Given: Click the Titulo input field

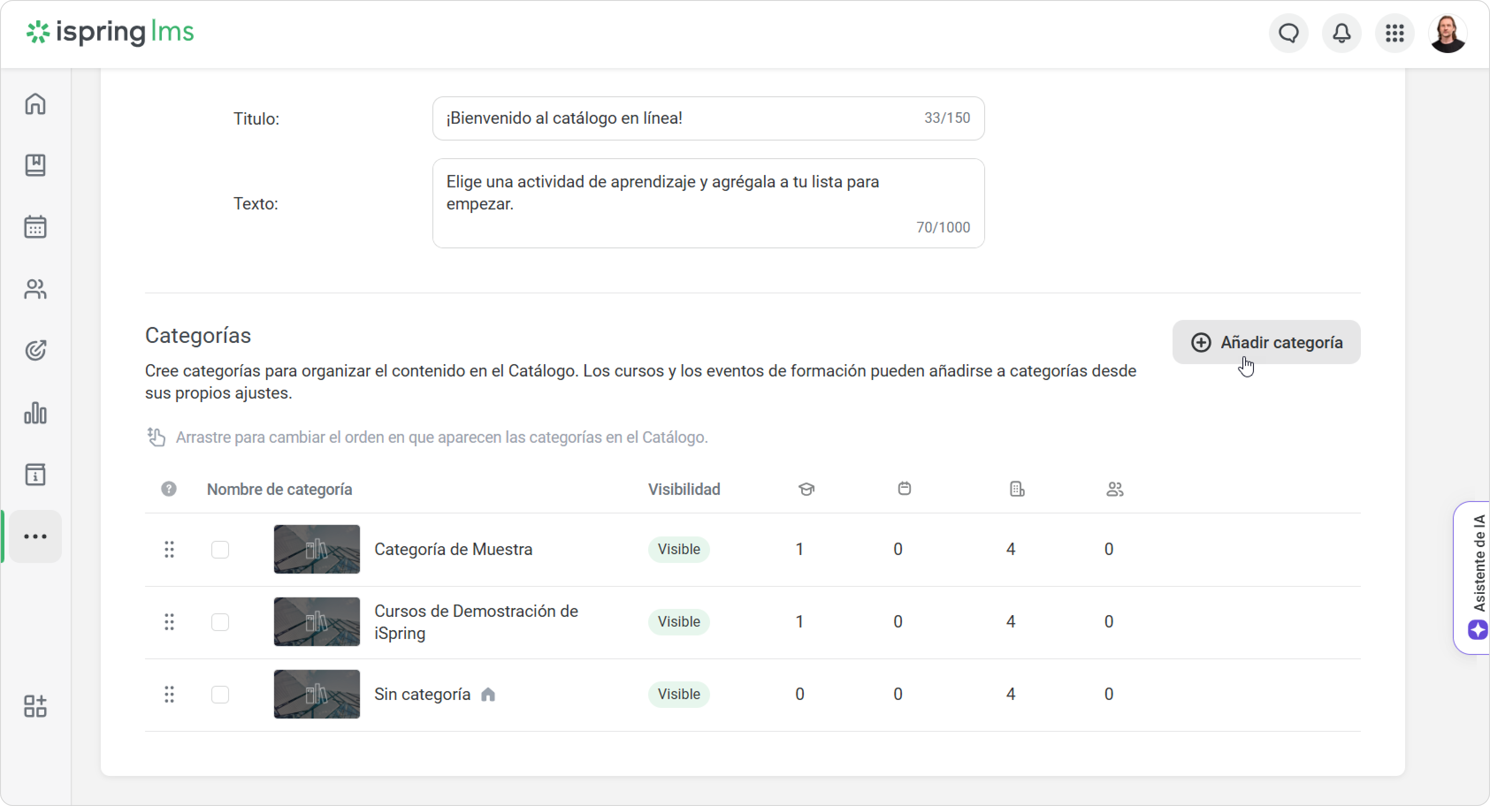Looking at the screenshot, I should (677, 118).
